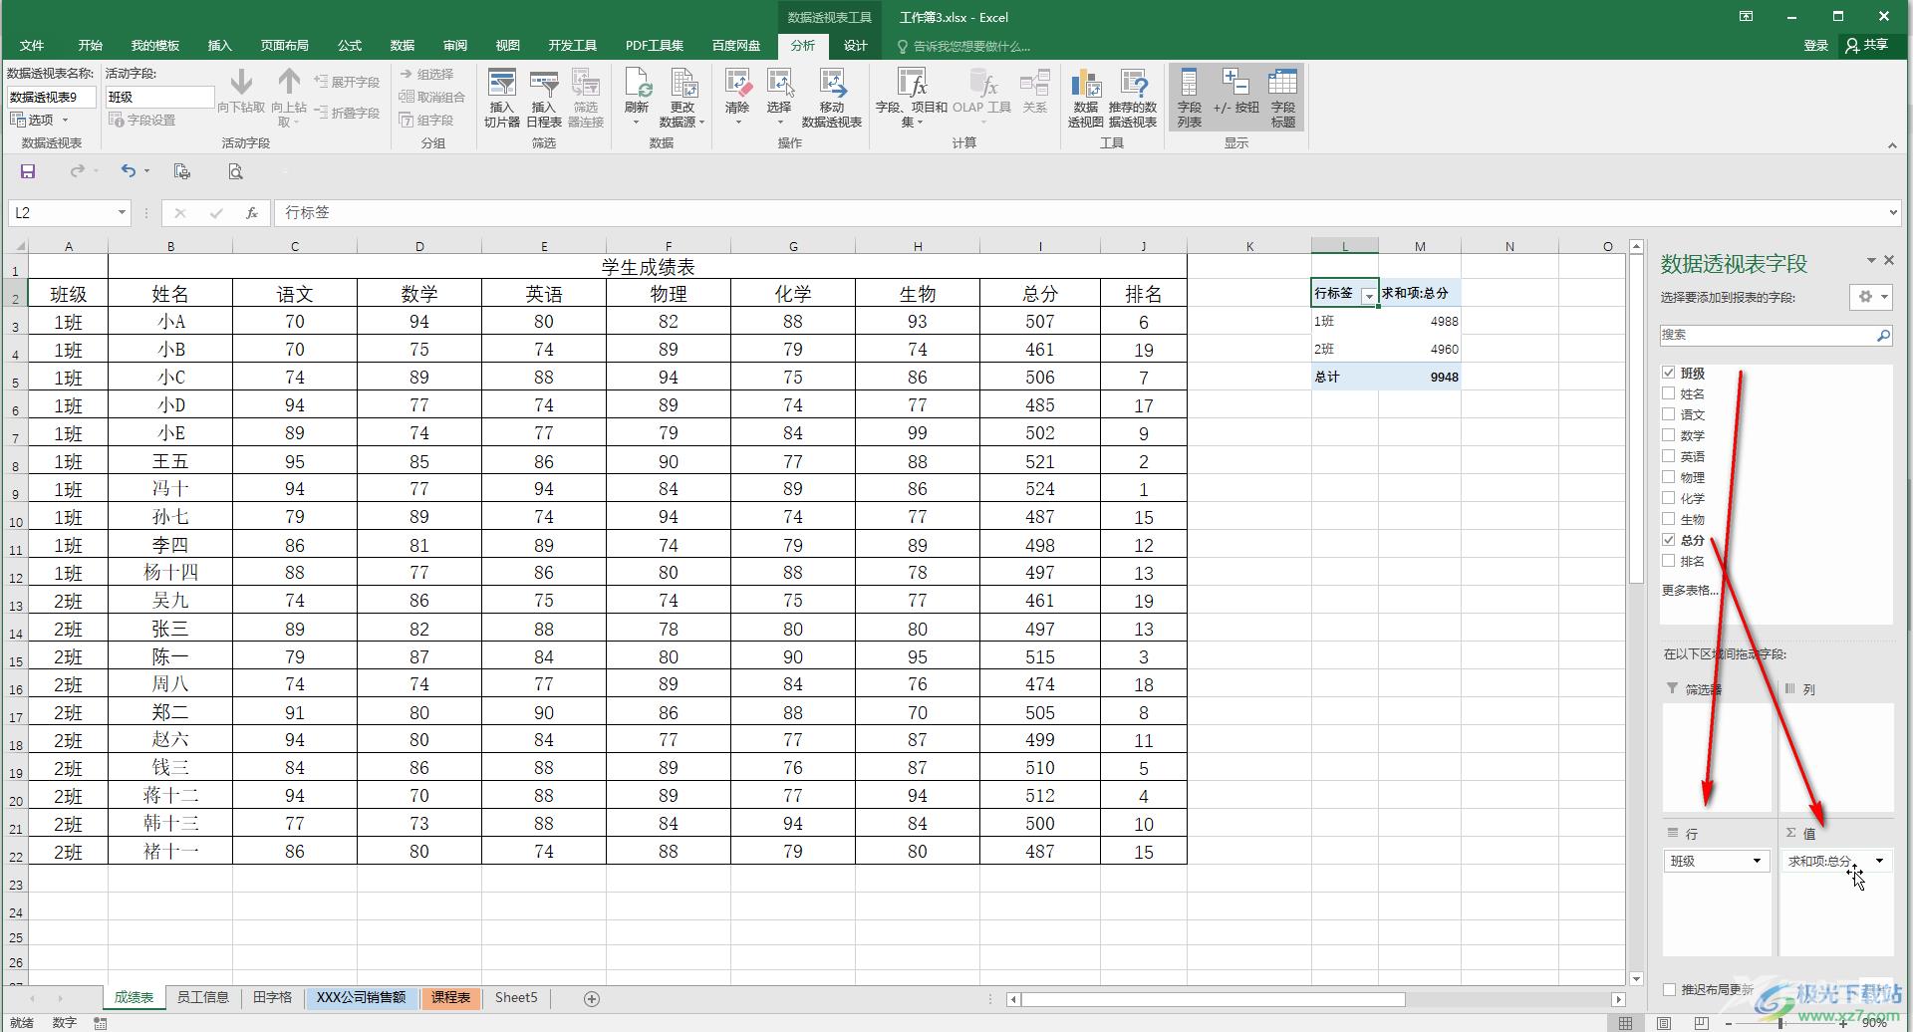1913x1032 pixels.
Task: Collapse the ribbon with the arrow
Action: click(1892, 145)
